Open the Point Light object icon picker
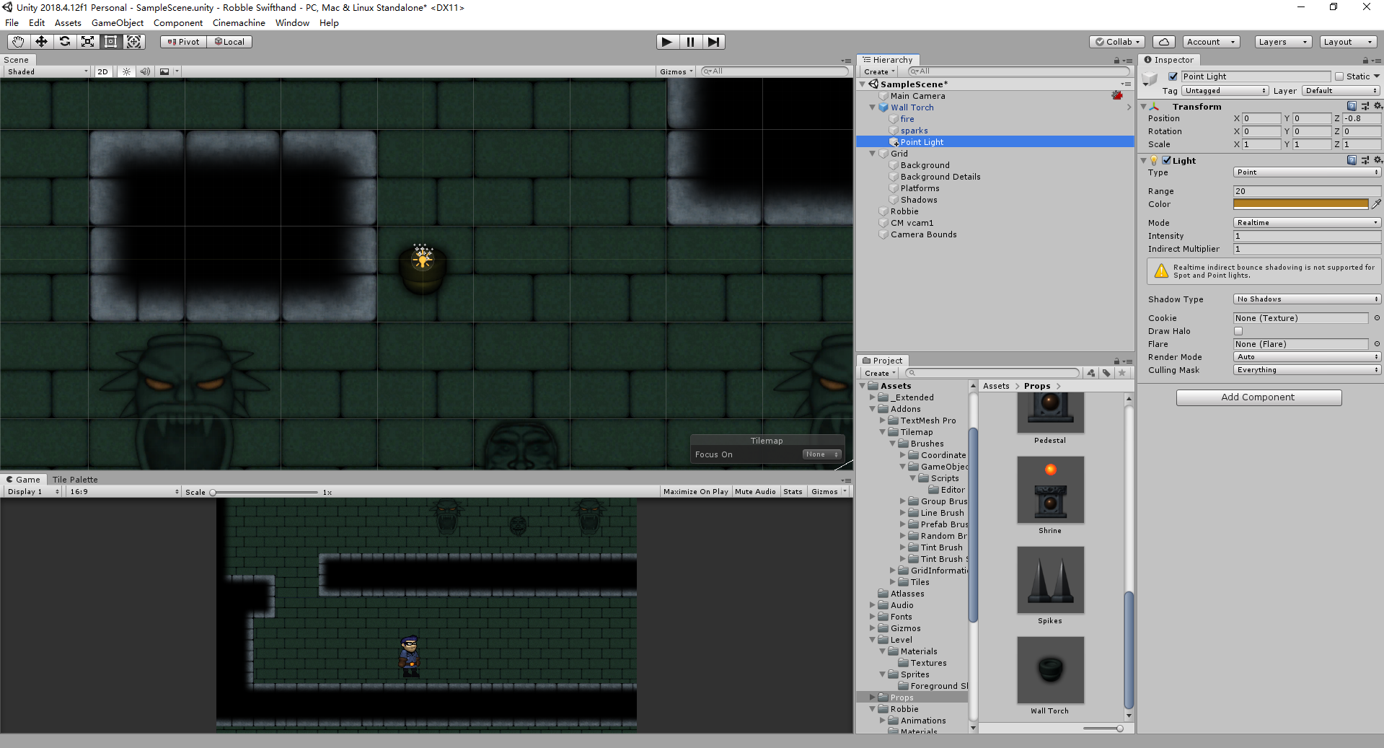1384x748 pixels. click(x=1150, y=78)
